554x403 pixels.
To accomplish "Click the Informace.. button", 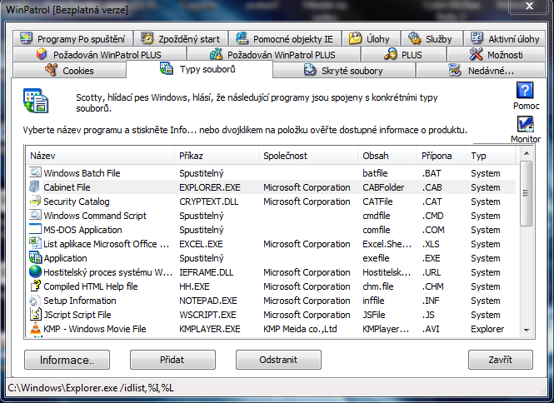I will tap(67, 360).
